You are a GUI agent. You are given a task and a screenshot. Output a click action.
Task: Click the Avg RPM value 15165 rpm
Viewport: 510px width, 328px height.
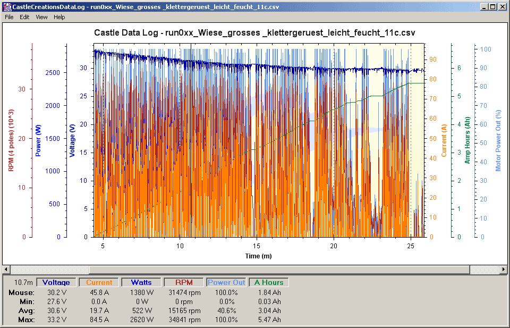click(x=184, y=311)
